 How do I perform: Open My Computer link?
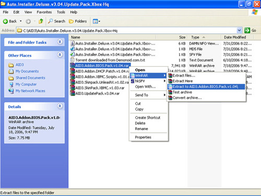coord(26,84)
